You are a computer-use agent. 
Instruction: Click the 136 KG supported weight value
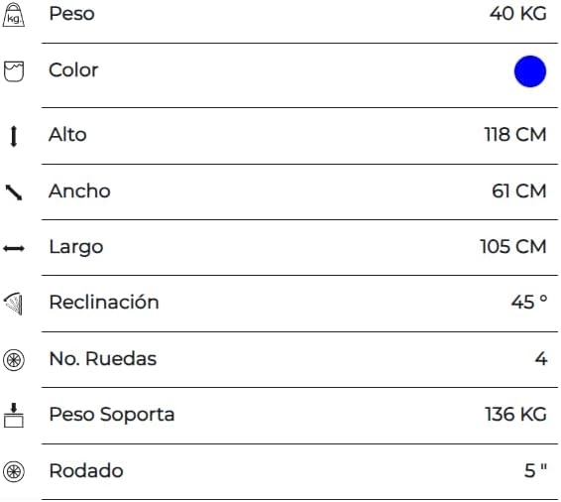[x=516, y=414]
